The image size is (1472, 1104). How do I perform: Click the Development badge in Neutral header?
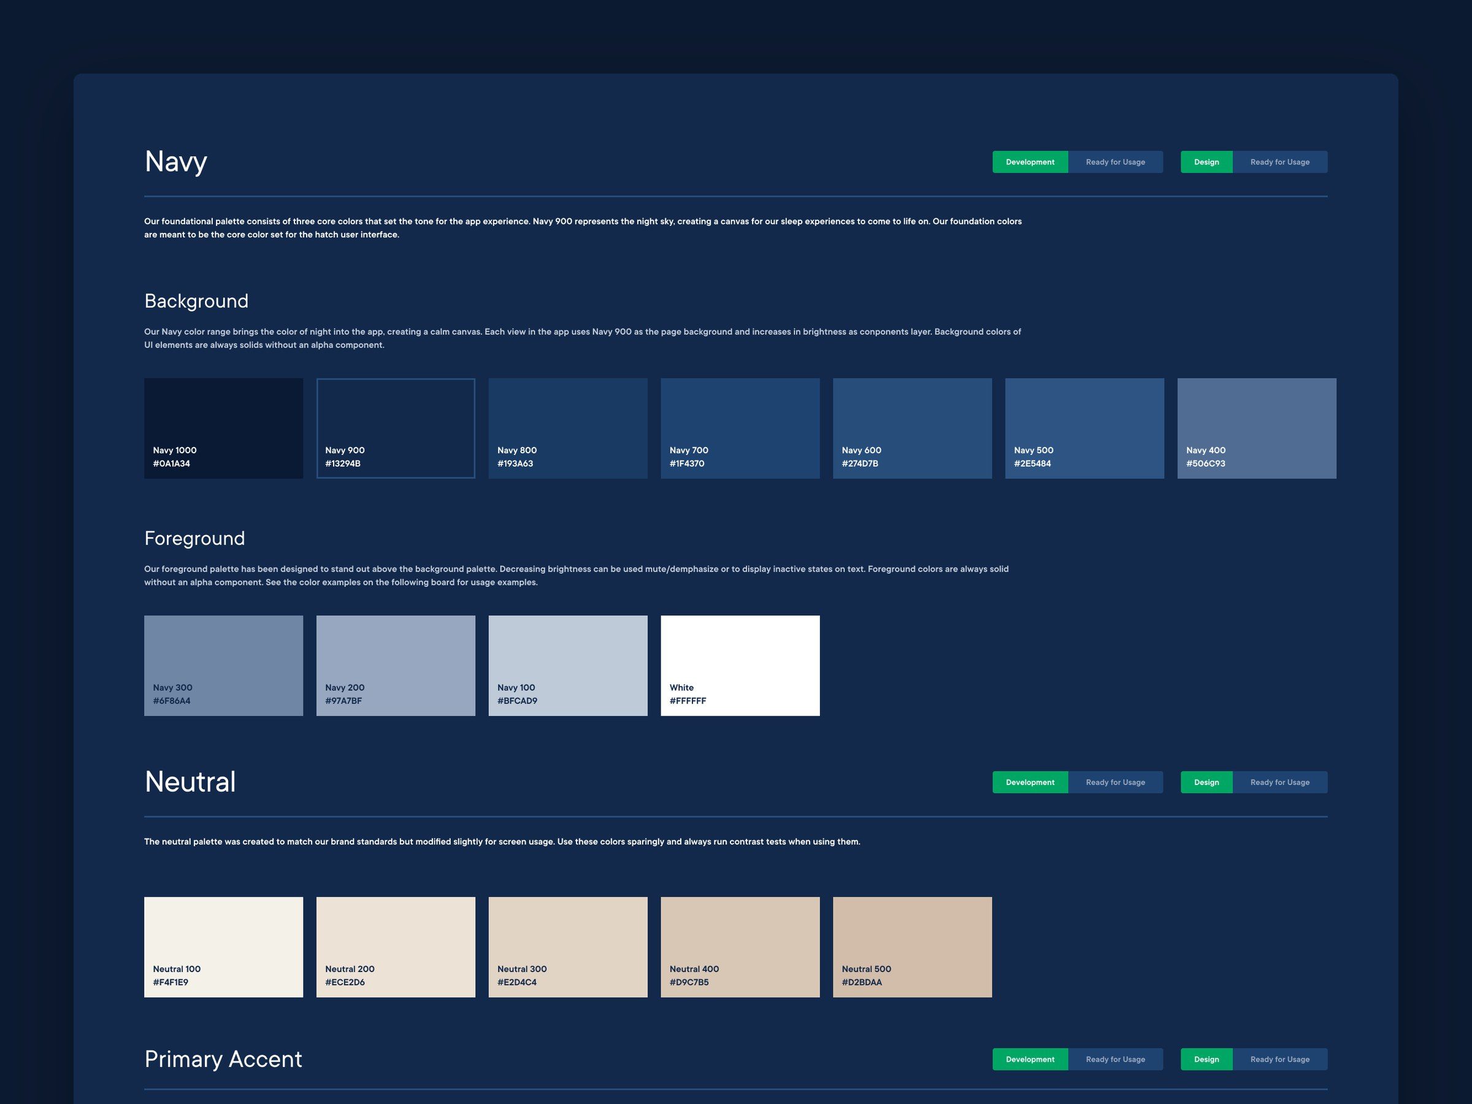click(x=1030, y=782)
